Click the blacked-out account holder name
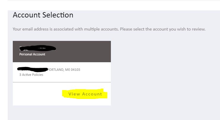The image size is (220, 120). (37, 48)
